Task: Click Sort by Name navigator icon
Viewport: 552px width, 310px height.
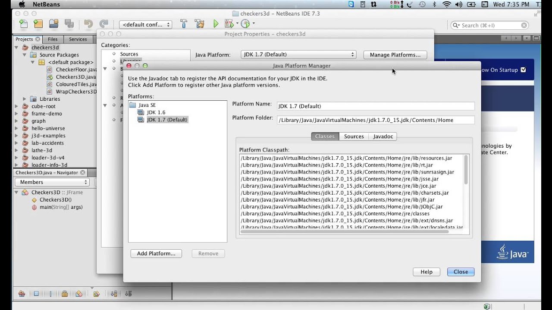Action: coord(114,294)
